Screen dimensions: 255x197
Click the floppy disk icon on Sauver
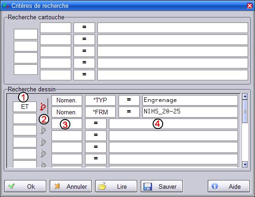click(147, 186)
